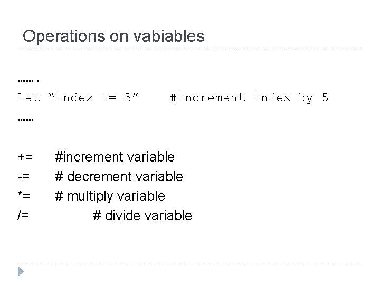Screen dimensions: 380x285
Task: Click the "# divide variable" description
Action: click(x=142, y=215)
